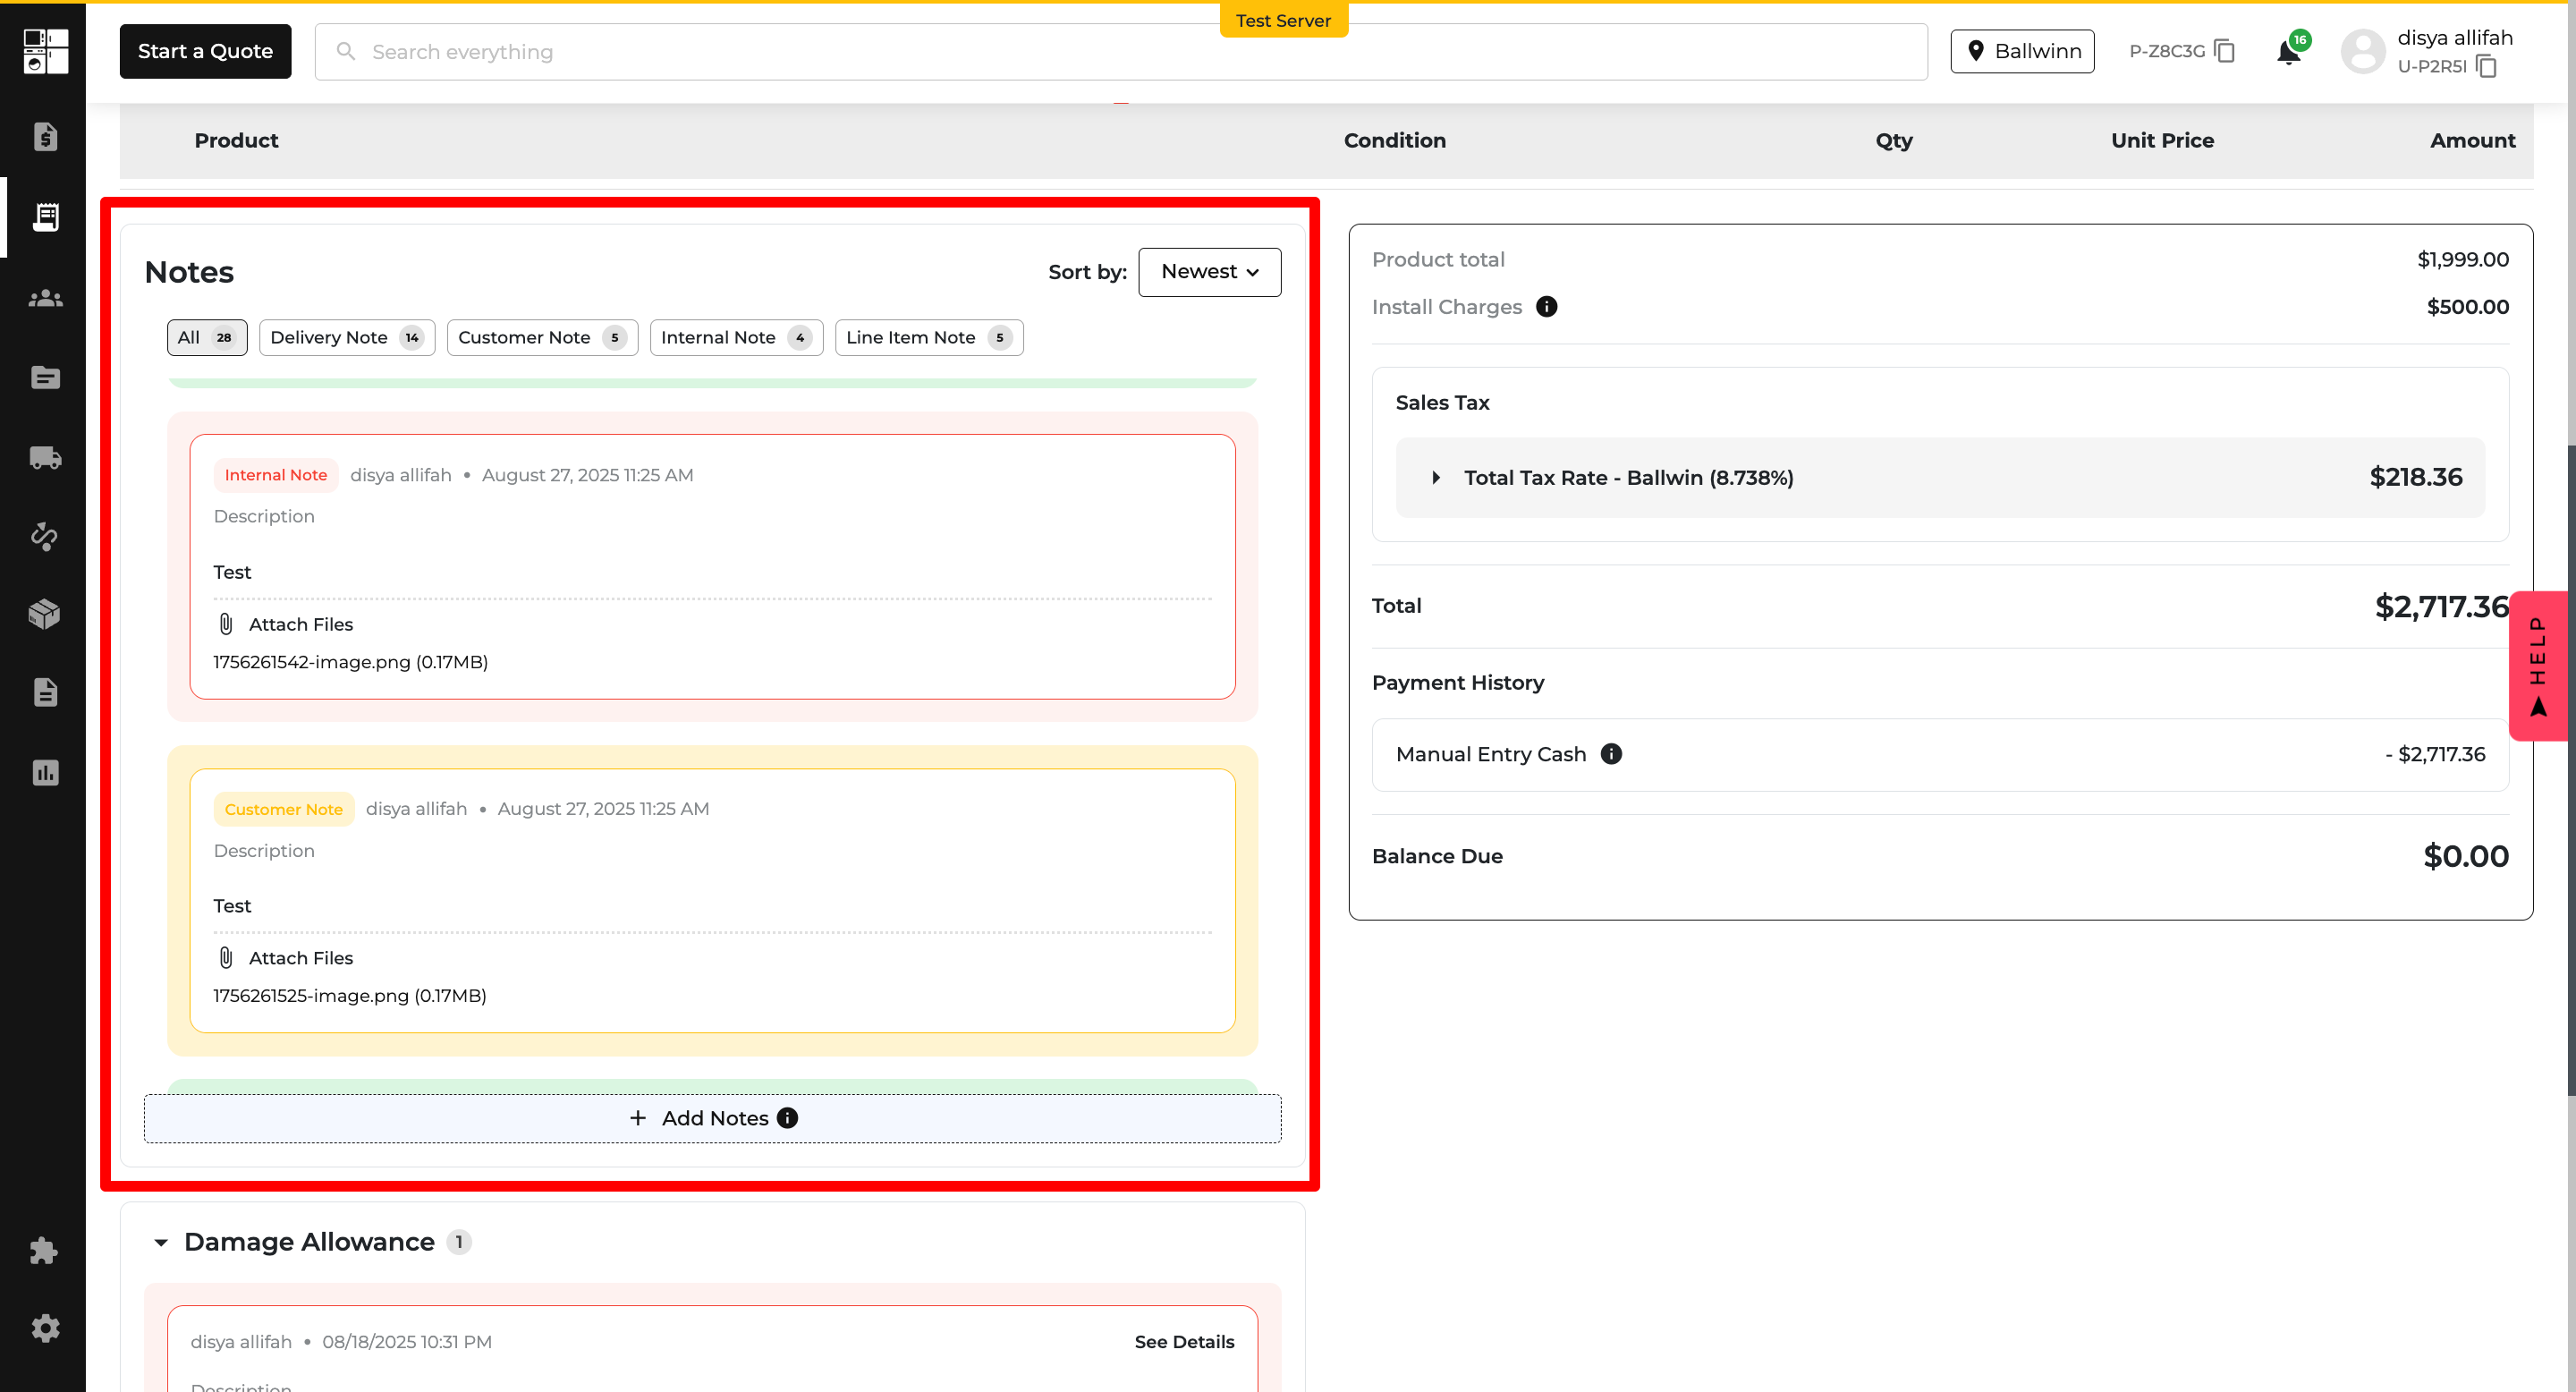This screenshot has height=1392, width=2576.
Task: Click the Notes section heading
Action: click(189, 272)
